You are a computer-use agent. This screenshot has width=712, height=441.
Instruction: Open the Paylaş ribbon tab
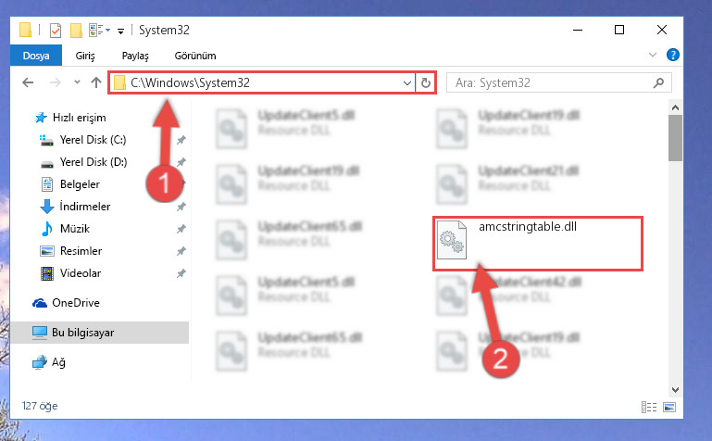point(135,56)
